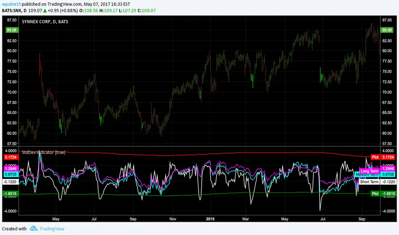Click the red Plot label
399x235 pixels.
point(375,157)
